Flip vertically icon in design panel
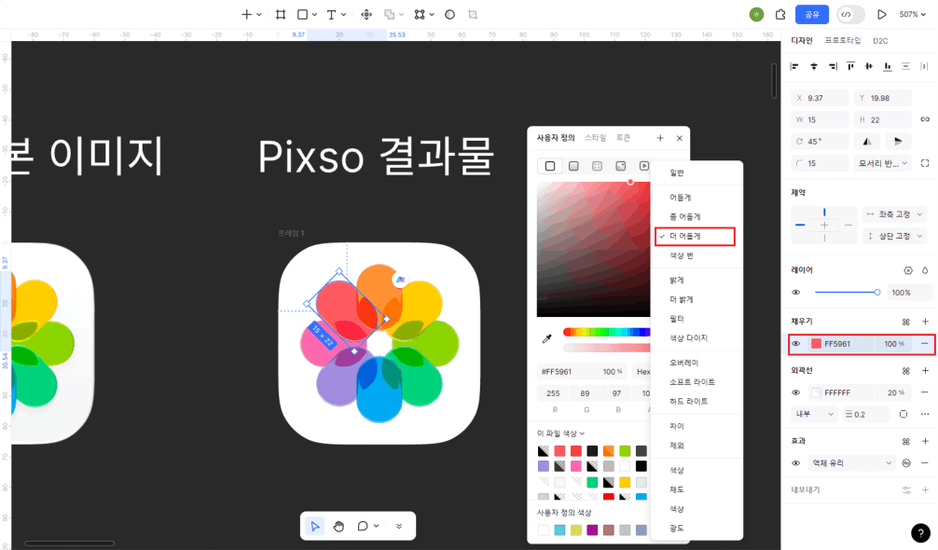 (898, 141)
